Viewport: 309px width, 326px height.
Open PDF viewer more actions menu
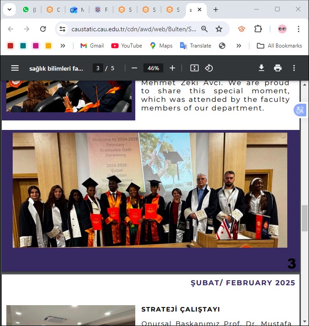(x=294, y=68)
